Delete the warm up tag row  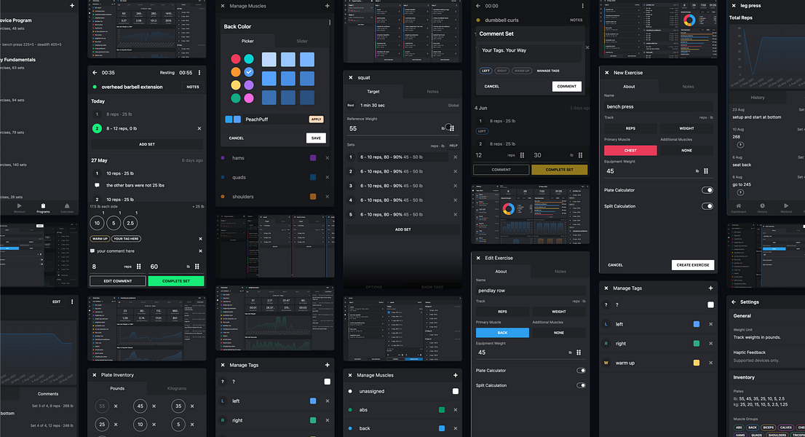[711, 363]
